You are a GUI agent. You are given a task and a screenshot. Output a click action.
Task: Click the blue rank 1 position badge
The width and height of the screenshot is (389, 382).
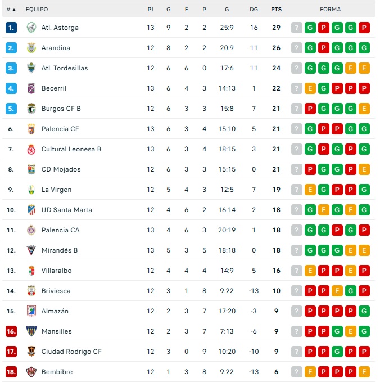[x=11, y=28]
